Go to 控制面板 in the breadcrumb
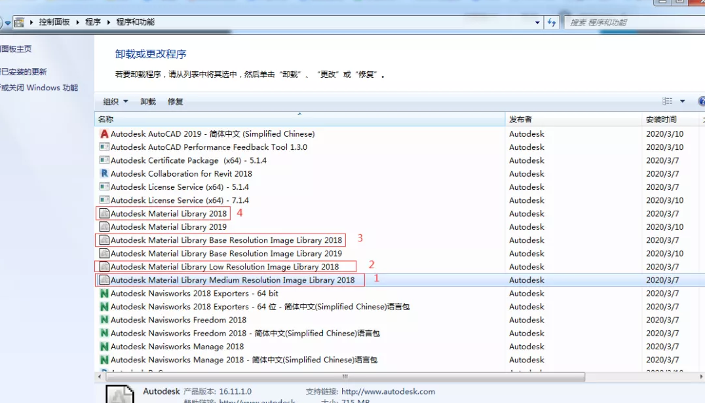Viewport: 705px width, 403px height. [x=54, y=22]
